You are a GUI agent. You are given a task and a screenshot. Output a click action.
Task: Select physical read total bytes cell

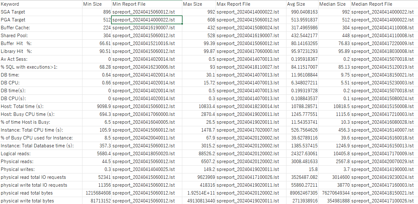click(41, 193)
